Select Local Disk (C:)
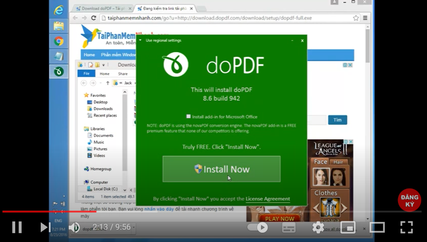The width and height of the screenshot is (427, 242). coord(106,189)
